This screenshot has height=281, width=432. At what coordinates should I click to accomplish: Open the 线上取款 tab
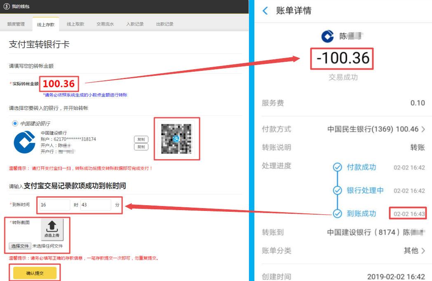pyautogui.click(x=75, y=24)
